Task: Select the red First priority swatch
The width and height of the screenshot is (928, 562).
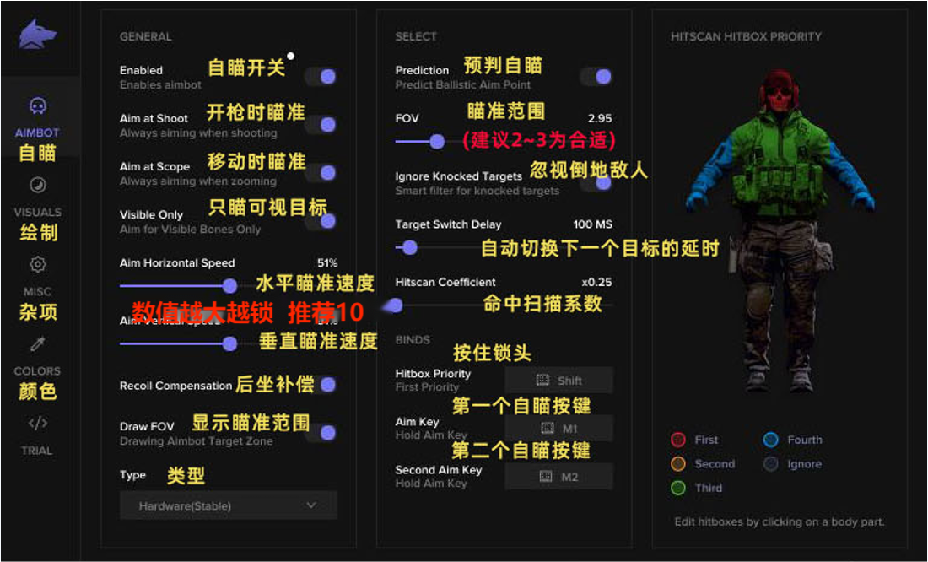Action: point(677,440)
